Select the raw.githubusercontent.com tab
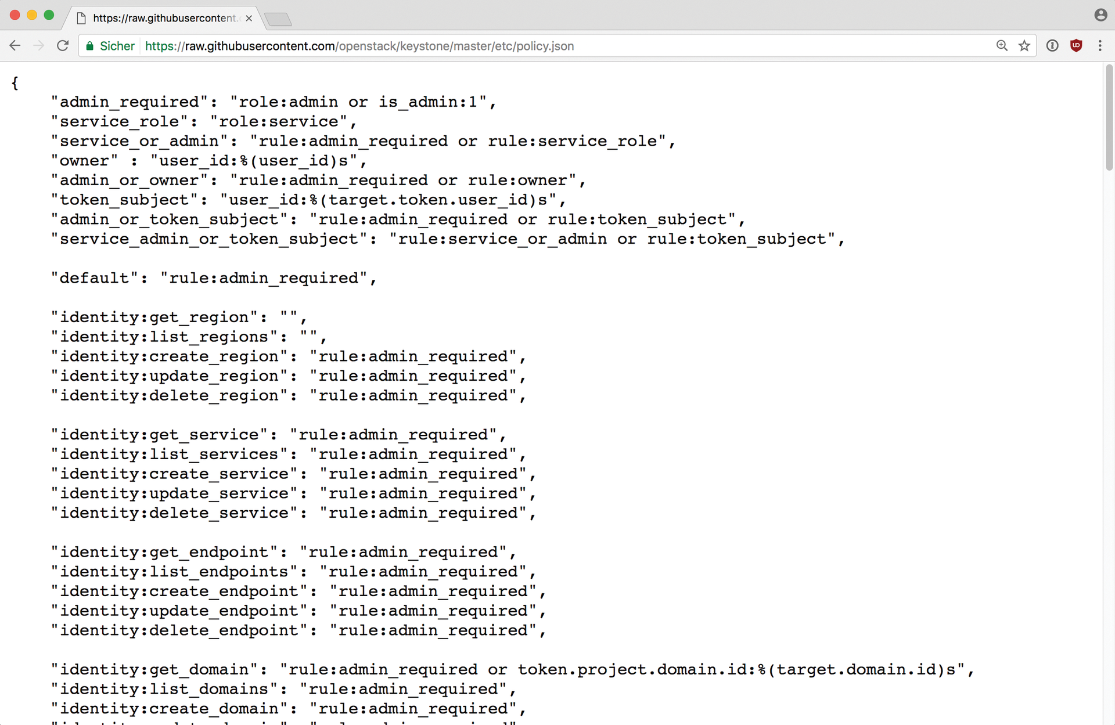Image resolution: width=1115 pixels, height=725 pixels. 164,18
